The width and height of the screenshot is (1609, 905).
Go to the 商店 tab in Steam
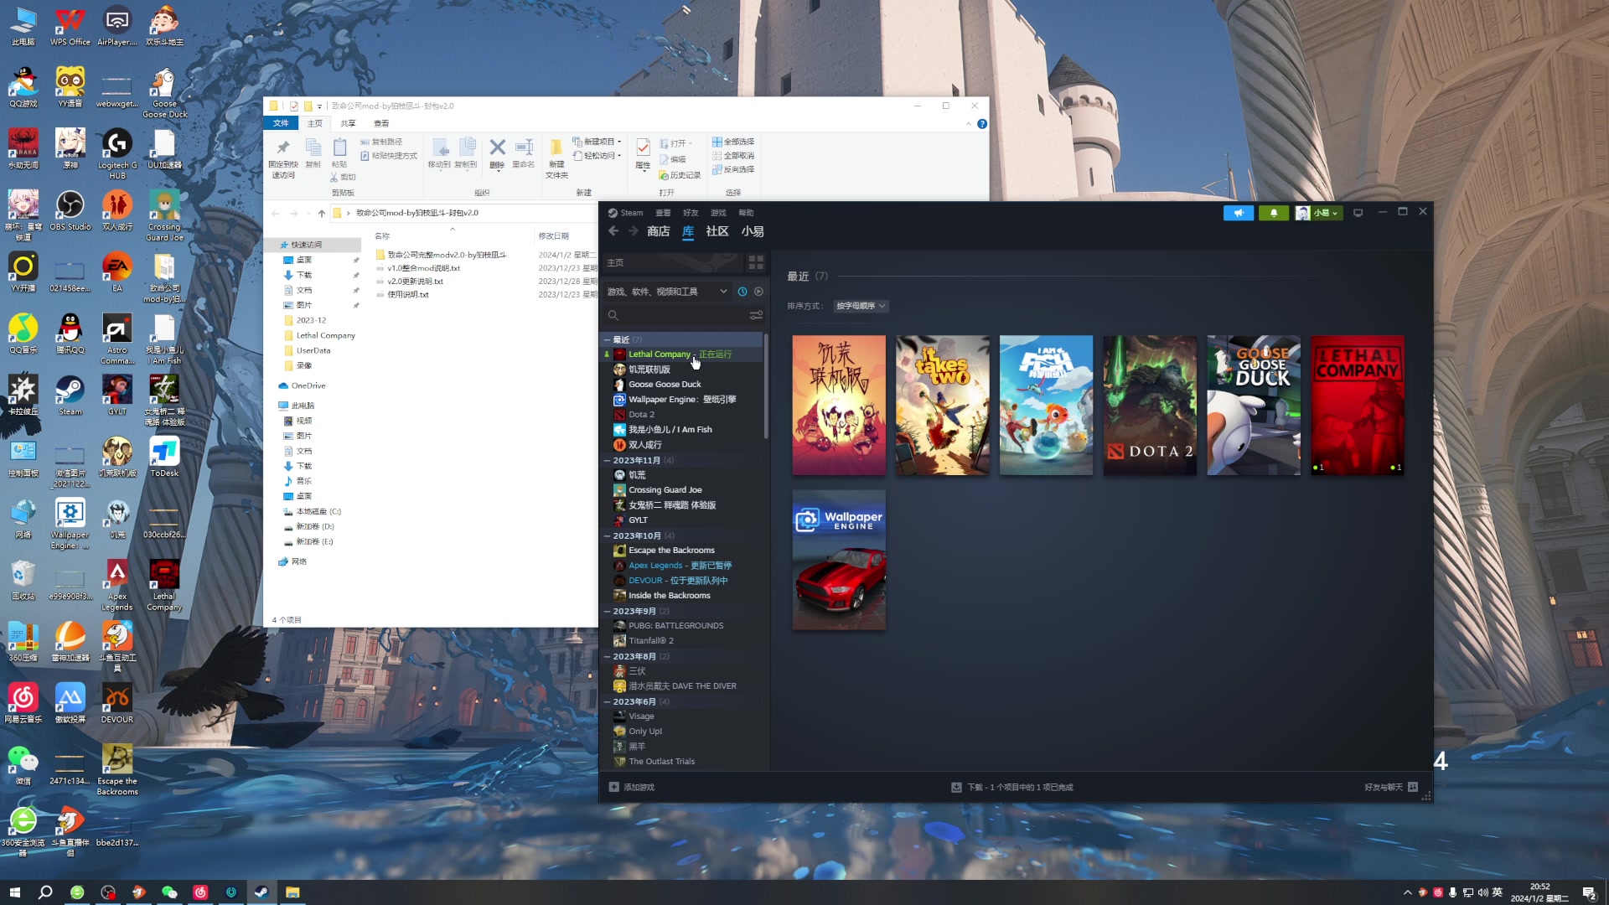coord(659,231)
